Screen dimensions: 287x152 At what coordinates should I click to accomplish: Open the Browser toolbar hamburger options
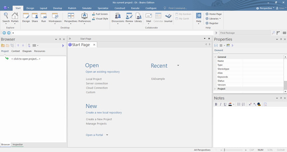point(35,46)
